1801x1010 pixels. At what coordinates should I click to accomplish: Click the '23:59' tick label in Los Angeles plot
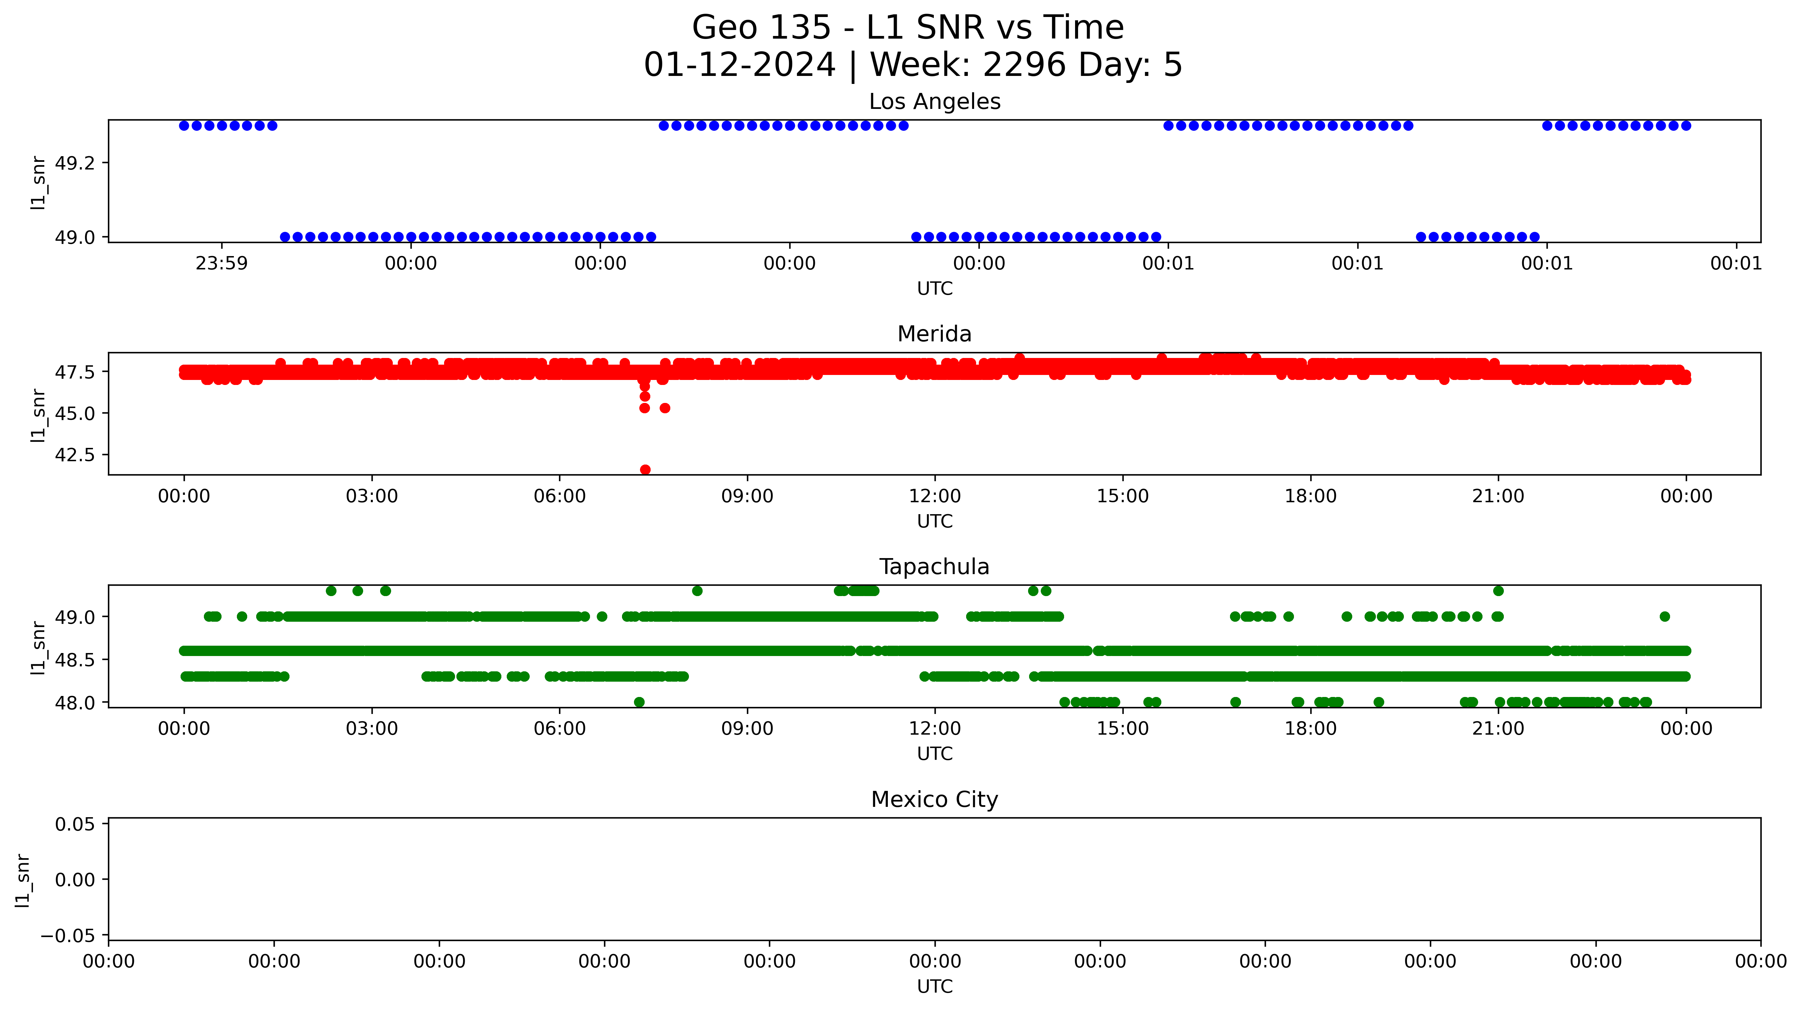pyautogui.click(x=222, y=263)
